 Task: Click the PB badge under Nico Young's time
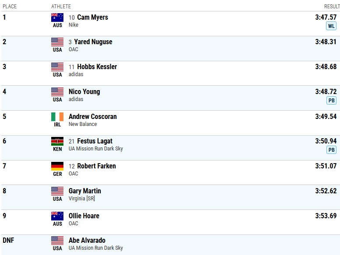point(331,100)
